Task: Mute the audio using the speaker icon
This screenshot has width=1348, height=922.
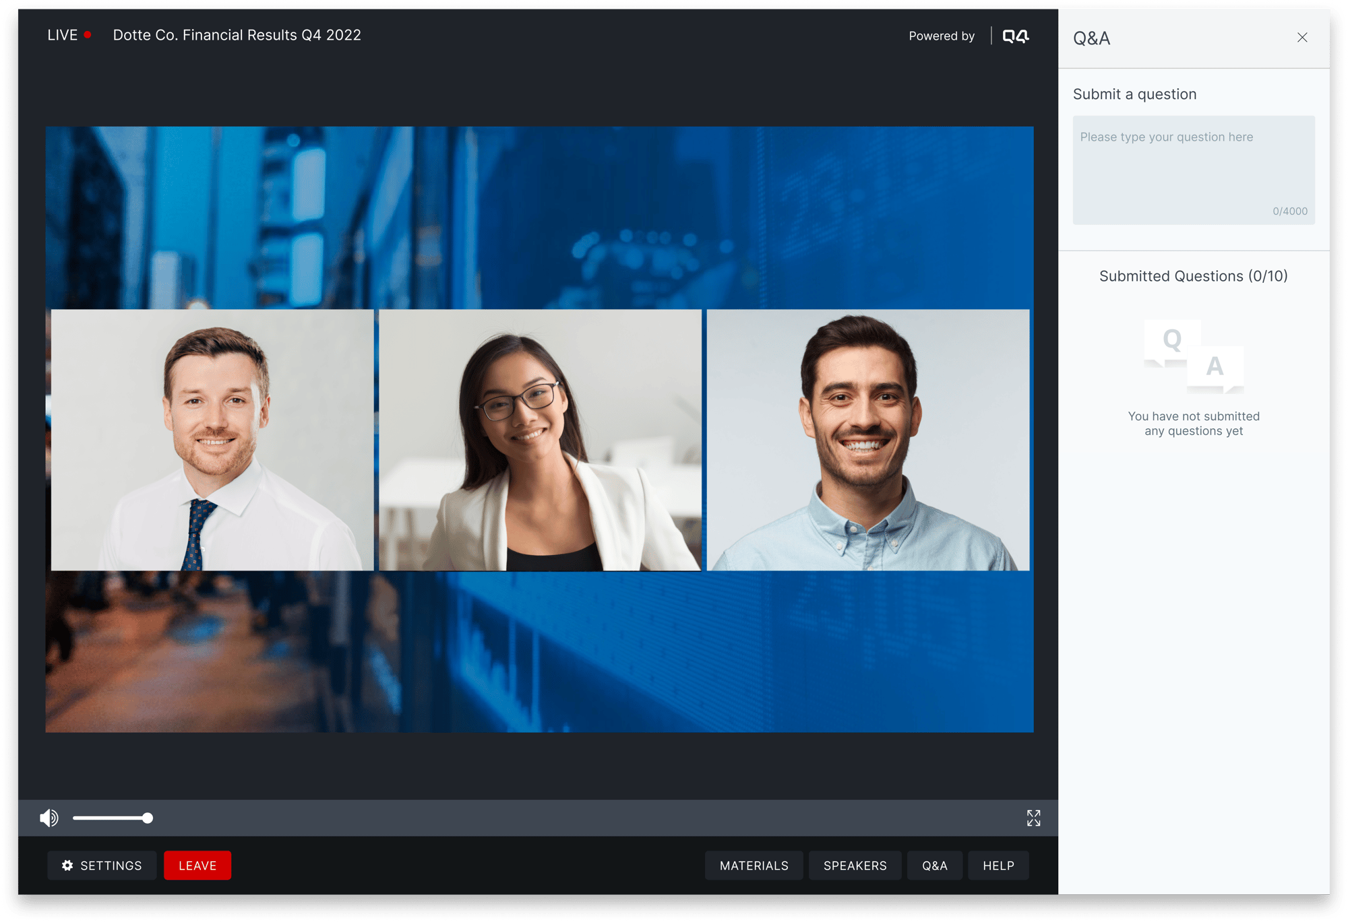Action: (50, 818)
